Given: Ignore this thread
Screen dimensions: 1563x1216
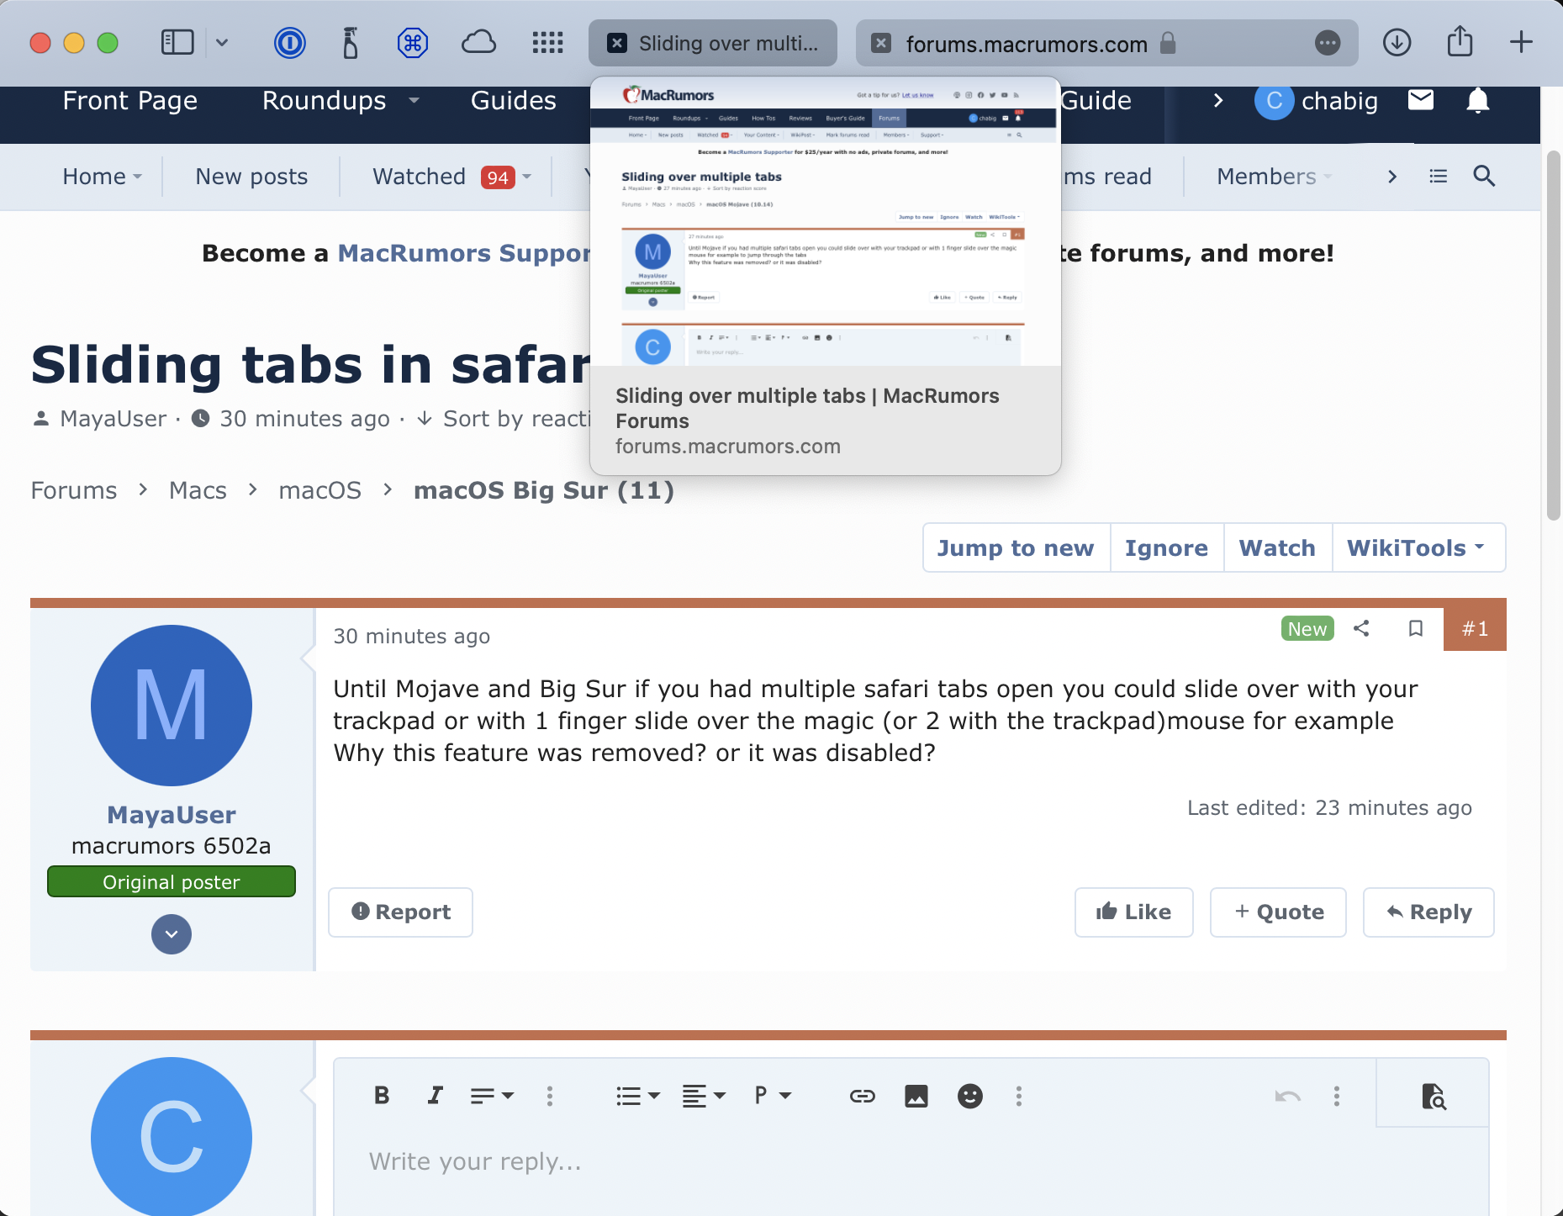Looking at the screenshot, I should pos(1166,548).
